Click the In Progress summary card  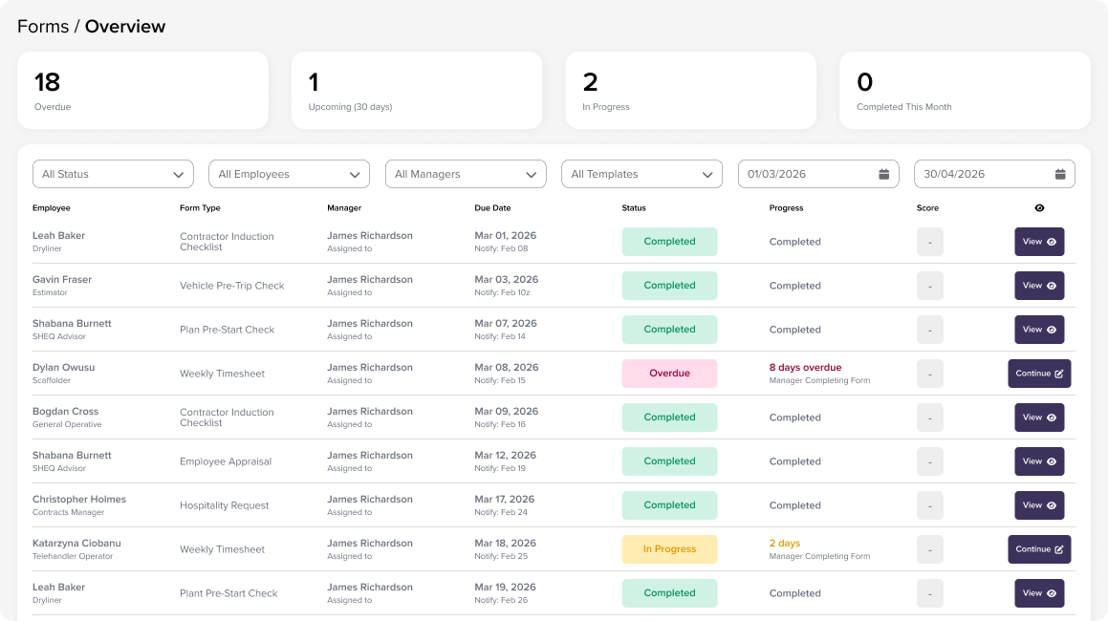click(x=690, y=90)
